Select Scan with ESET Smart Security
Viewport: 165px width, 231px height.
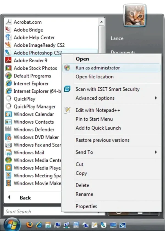(107, 89)
